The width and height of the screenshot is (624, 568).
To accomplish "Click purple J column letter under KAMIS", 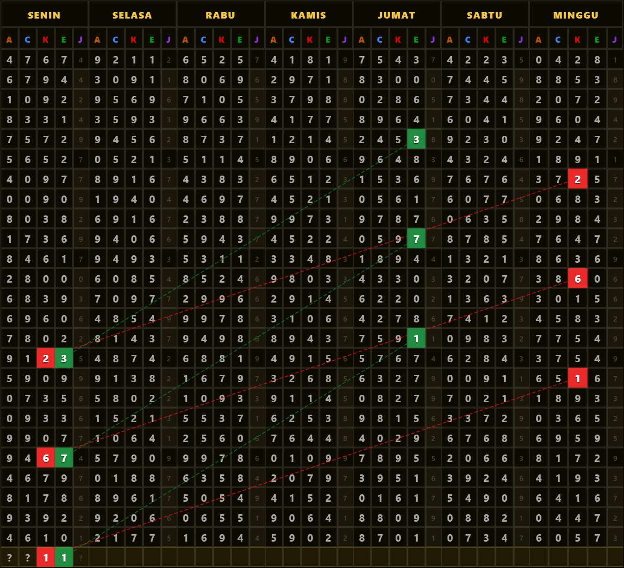I will pyautogui.click(x=345, y=40).
